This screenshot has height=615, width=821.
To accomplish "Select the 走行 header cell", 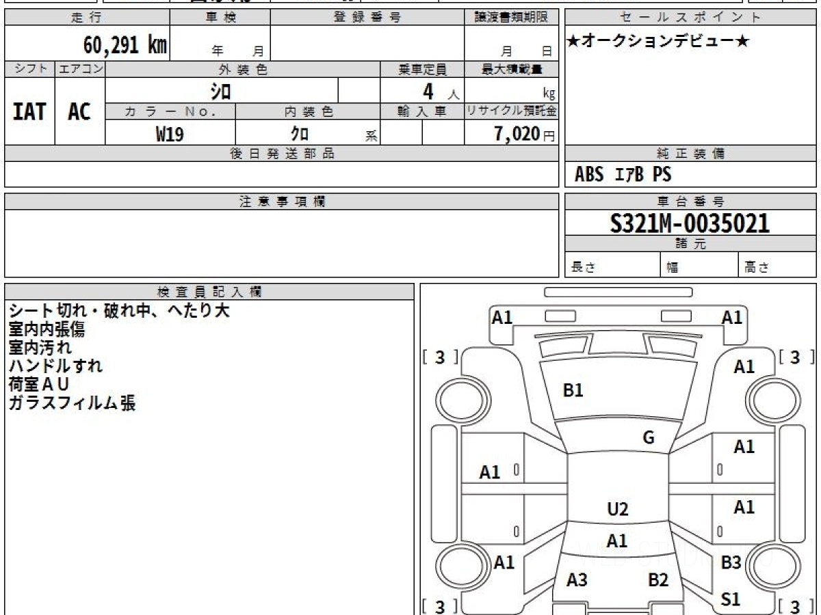I will click(x=86, y=18).
